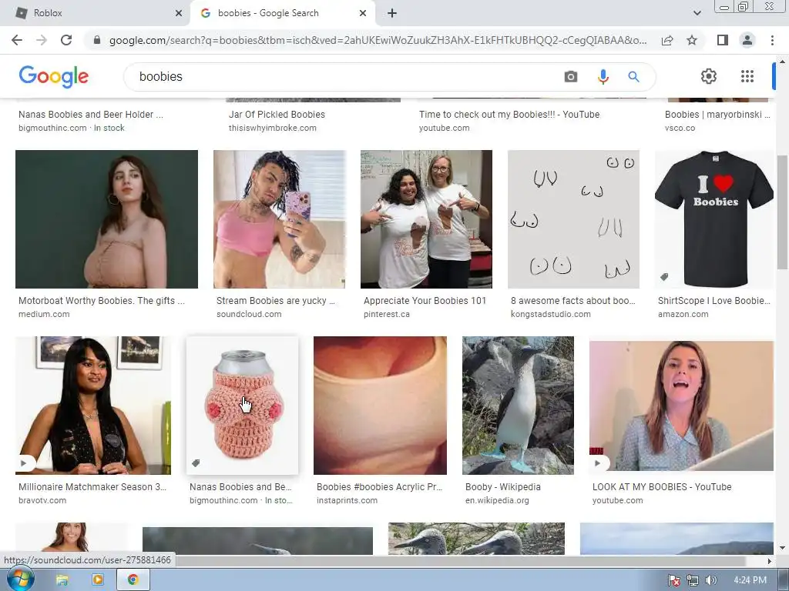This screenshot has height=591, width=789.
Task: Open the I Love Boobies t-shirt image
Action: pyautogui.click(x=713, y=219)
